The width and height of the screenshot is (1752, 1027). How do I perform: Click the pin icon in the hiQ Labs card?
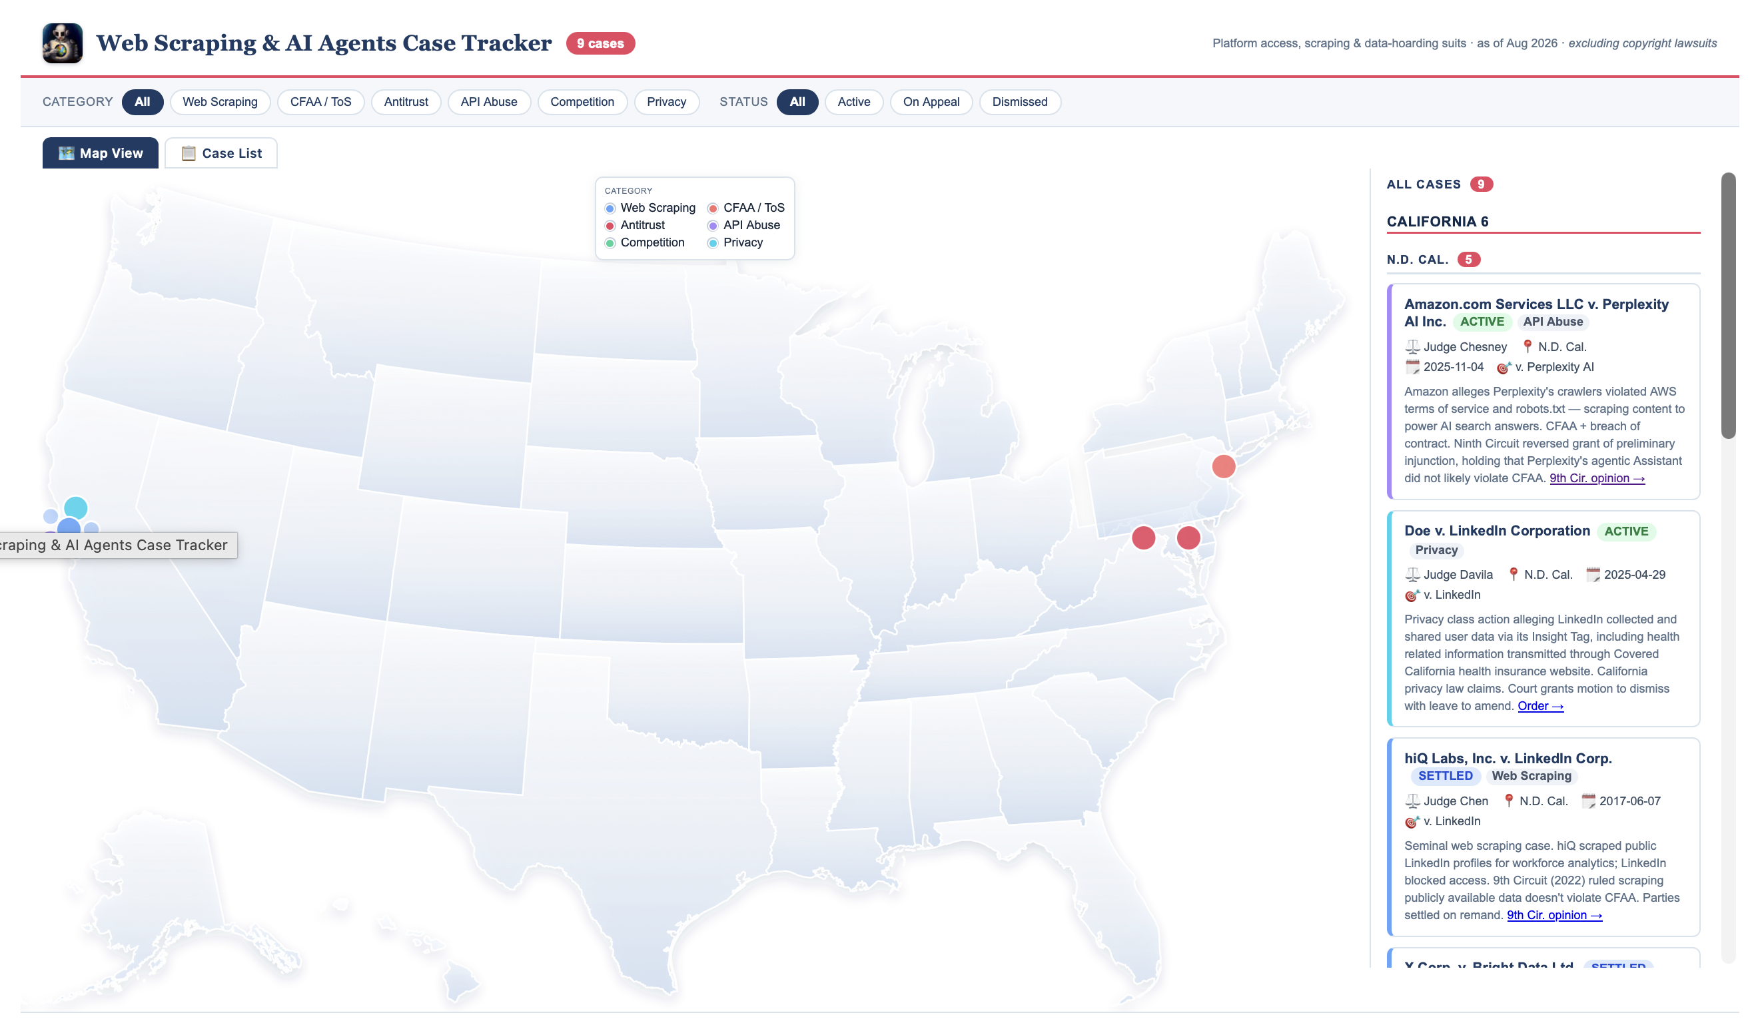tap(1509, 801)
